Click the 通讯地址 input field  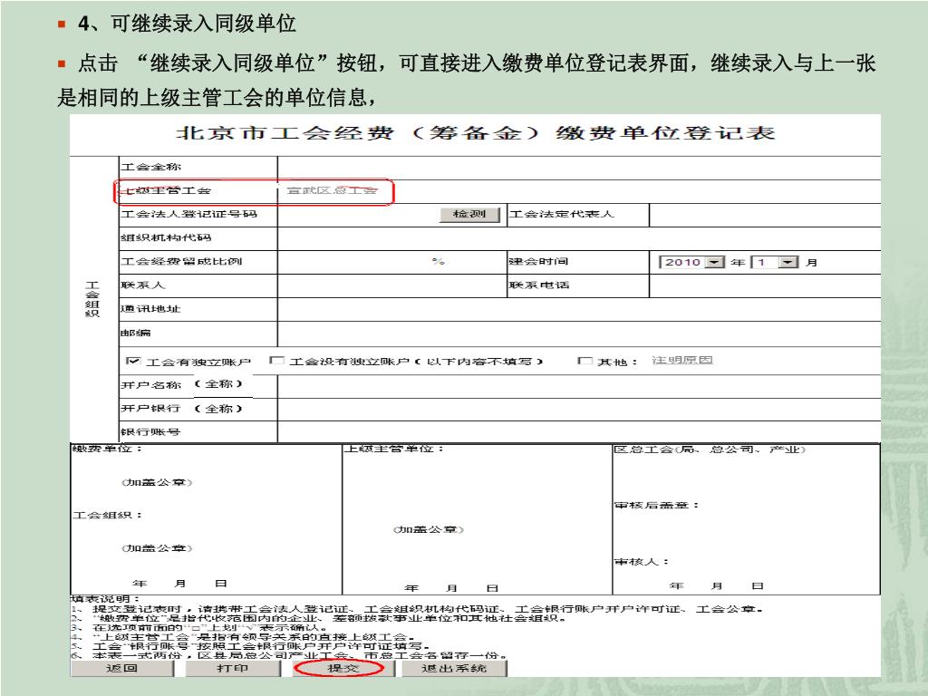click(x=579, y=309)
